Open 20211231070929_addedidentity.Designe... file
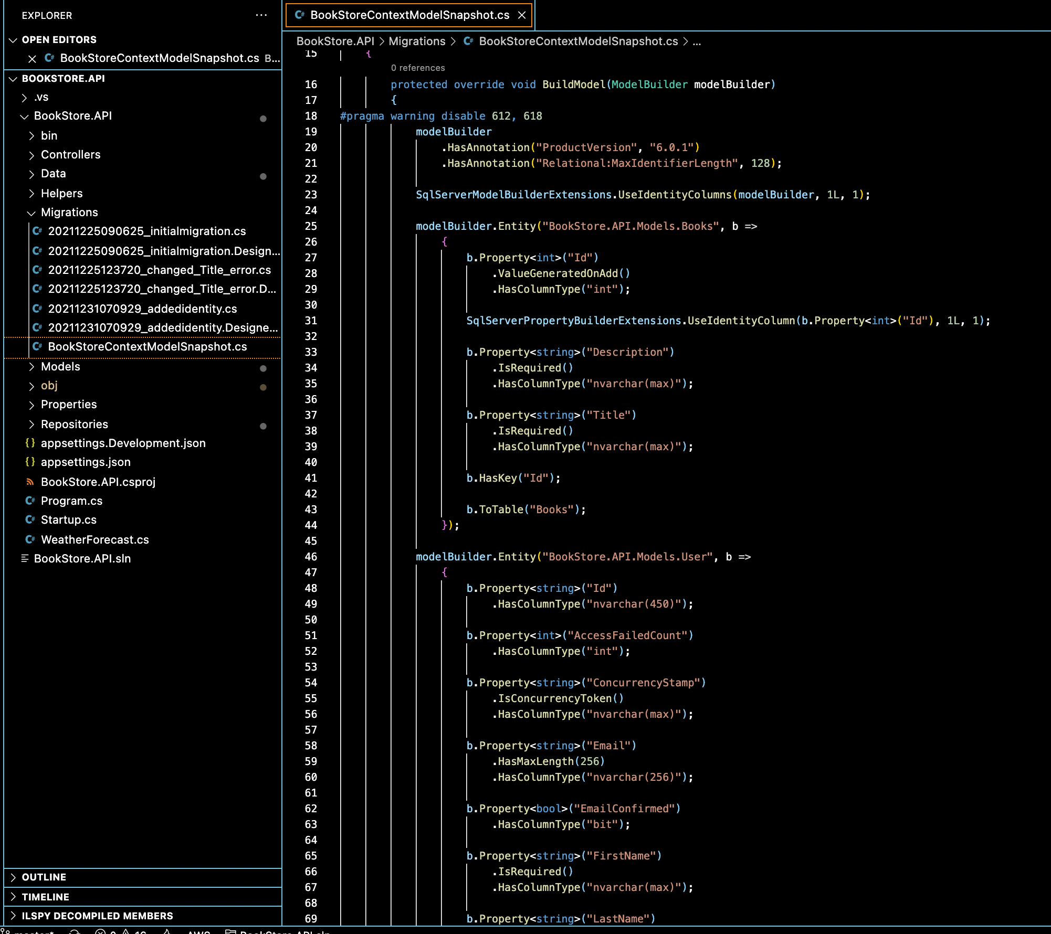1051x934 pixels. pyautogui.click(x=163, y=327)
